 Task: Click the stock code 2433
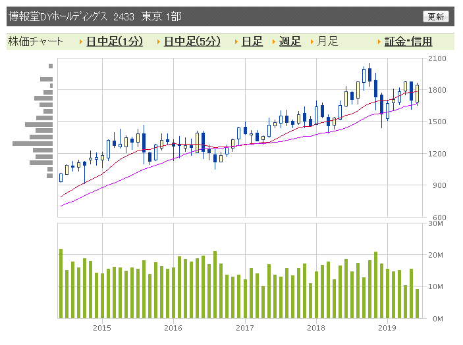[x=124, y=17]
